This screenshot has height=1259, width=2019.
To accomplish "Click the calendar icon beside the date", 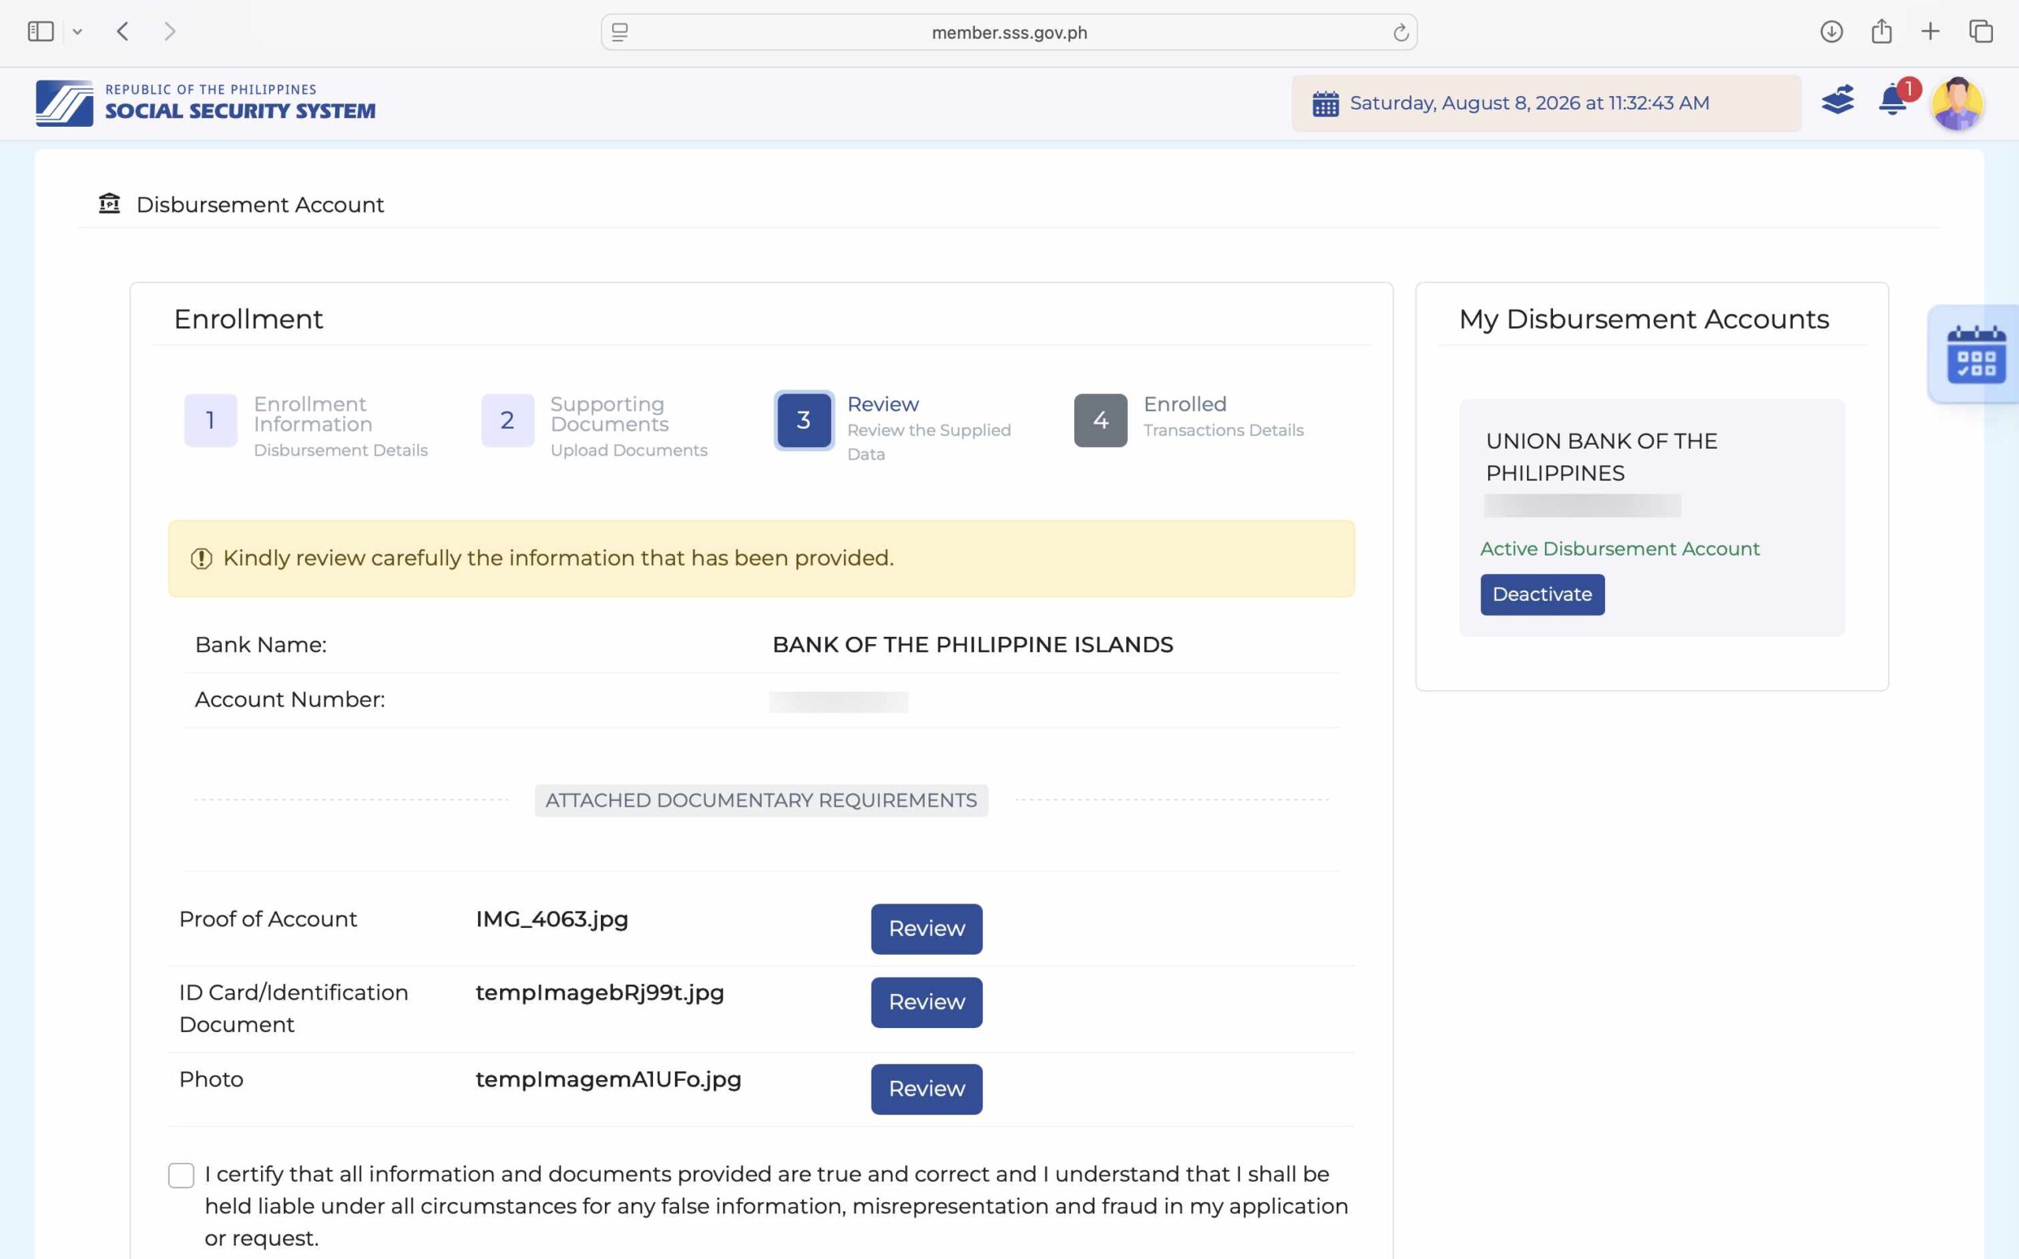I will (x=1325, y=104).
